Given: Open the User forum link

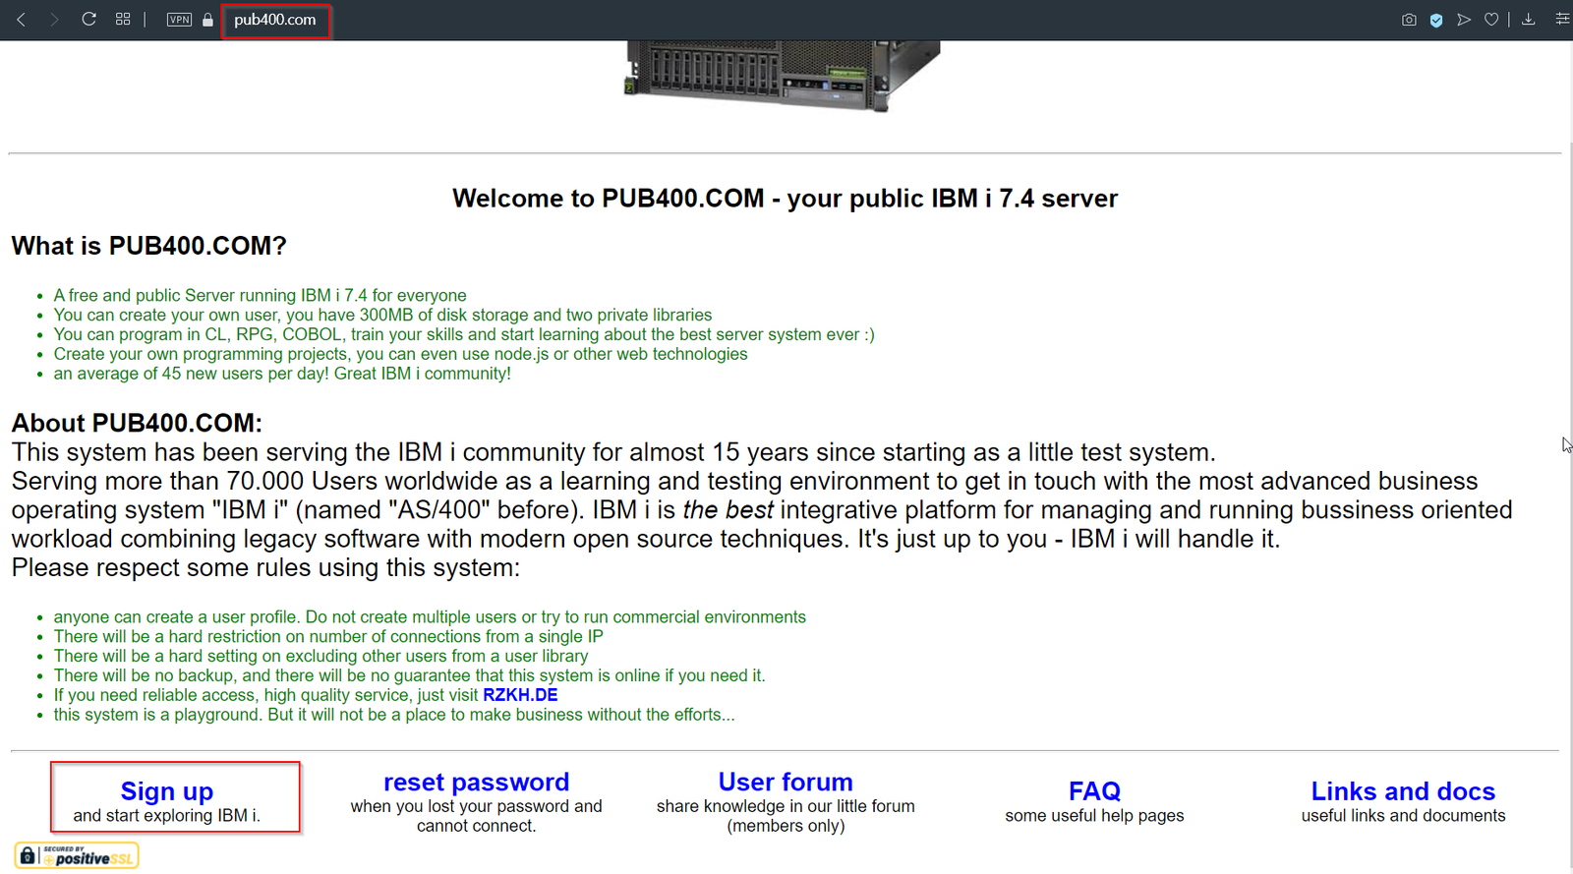Looking at the screenshot, I should tap(786, 783).
